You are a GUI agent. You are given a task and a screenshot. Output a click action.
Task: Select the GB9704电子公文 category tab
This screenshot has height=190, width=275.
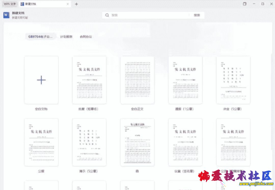(40, 37)
